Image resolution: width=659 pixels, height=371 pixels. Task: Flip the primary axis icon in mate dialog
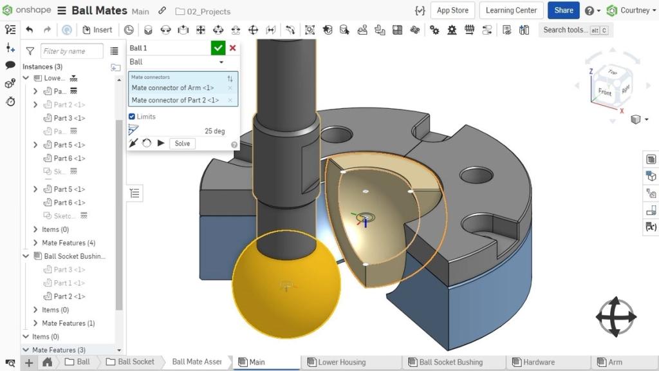[134, 143]
